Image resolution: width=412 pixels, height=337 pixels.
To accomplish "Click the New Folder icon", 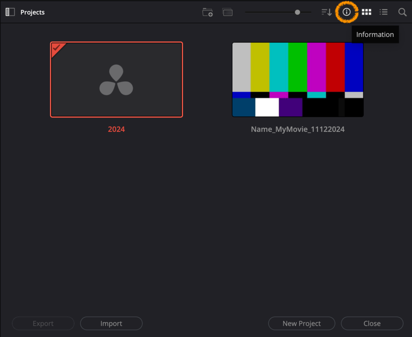I will click(207, 12).
